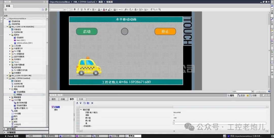Open 添加新设备 in project tree
This screenshot has height=138, width=274.
[x=17, y=21]
